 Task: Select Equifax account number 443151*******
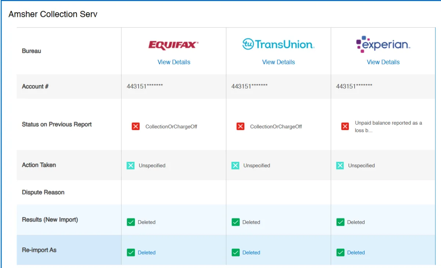(145, 86)
